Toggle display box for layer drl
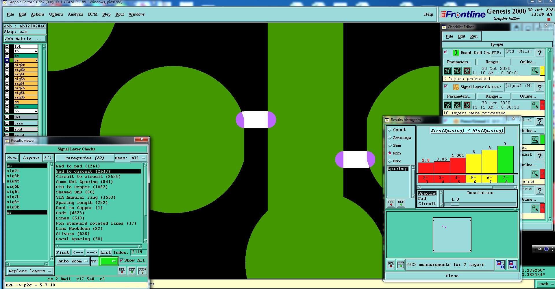Screen dimensions: 555x289 (x=7, y=117)
